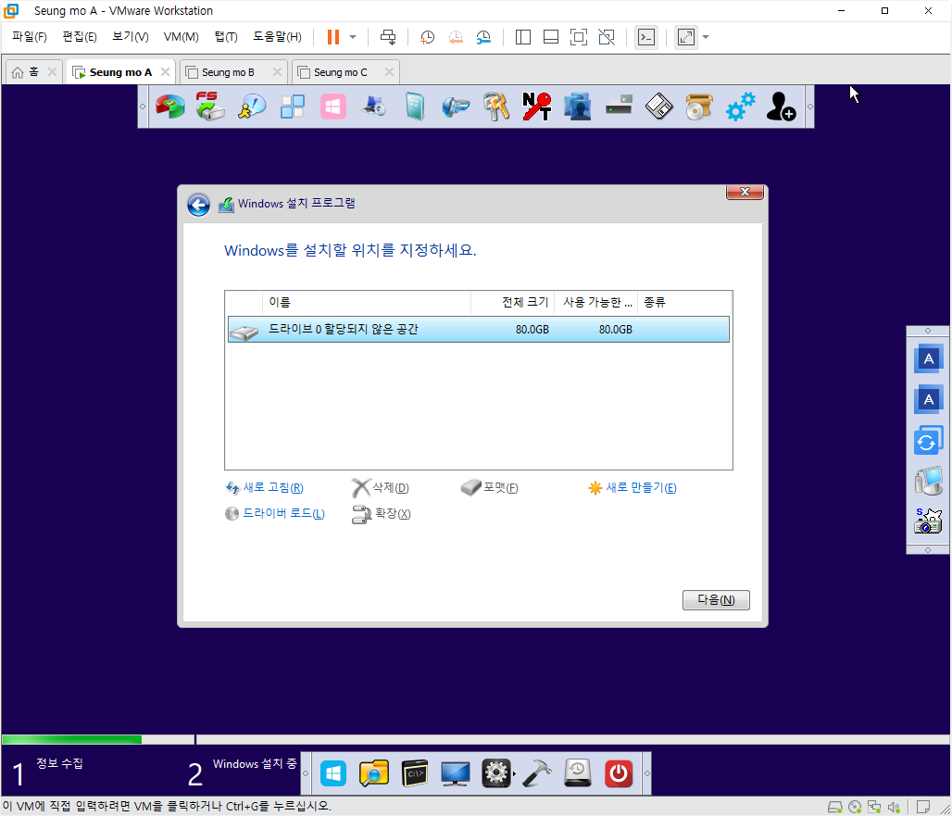Click the CD/DVD device status icon in status bar
This screenshot has width=952, height=816.
tap(855, 807)
